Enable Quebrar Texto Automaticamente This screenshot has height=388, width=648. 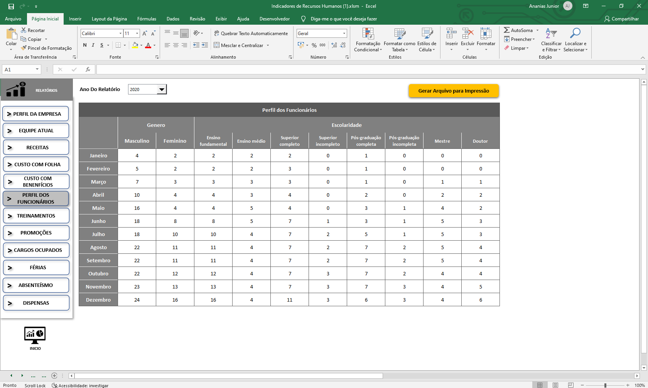point(251,34)
